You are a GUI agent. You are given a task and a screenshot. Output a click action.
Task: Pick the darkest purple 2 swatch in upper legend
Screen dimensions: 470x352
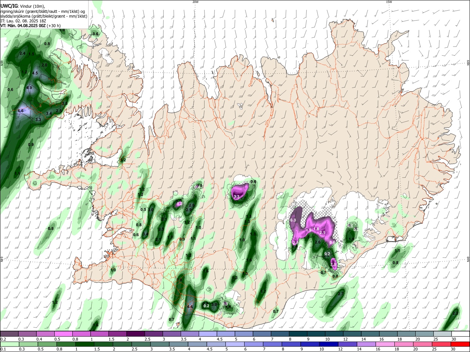coord(135,334)
